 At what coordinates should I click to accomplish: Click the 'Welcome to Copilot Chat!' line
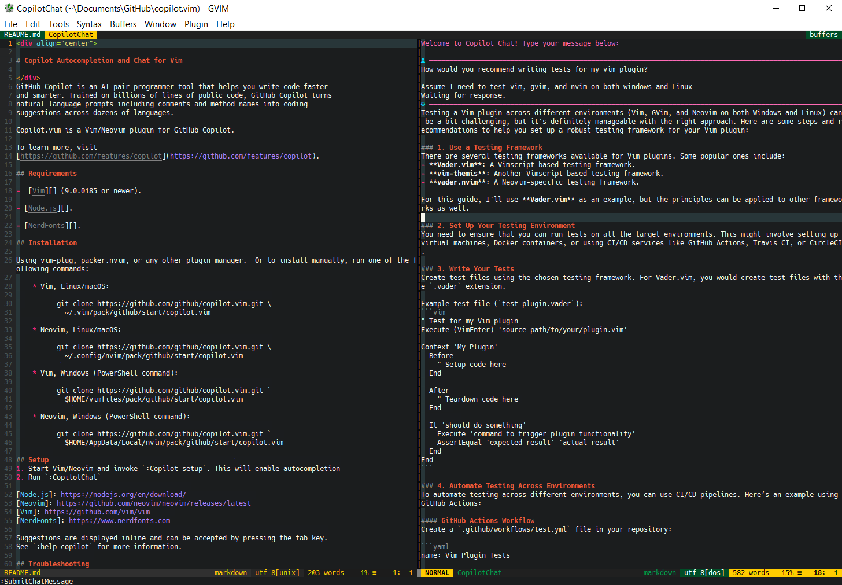pos(519,43)
